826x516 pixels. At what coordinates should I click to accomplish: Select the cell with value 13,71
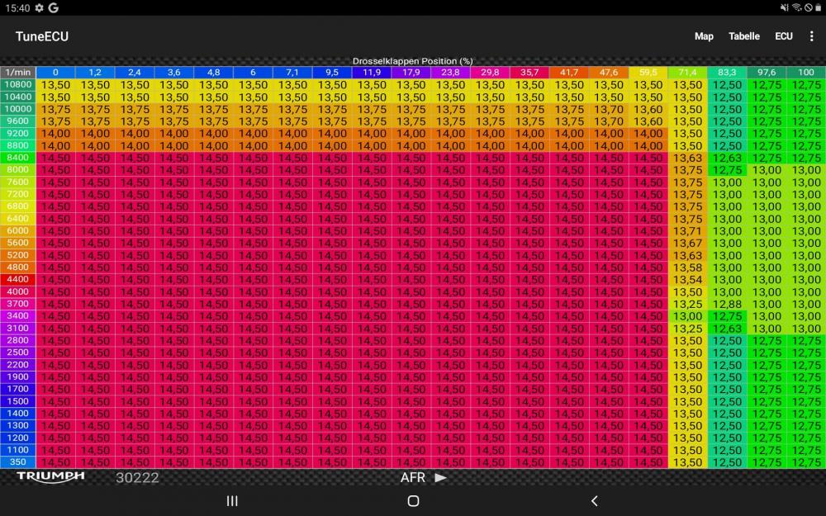687,231
